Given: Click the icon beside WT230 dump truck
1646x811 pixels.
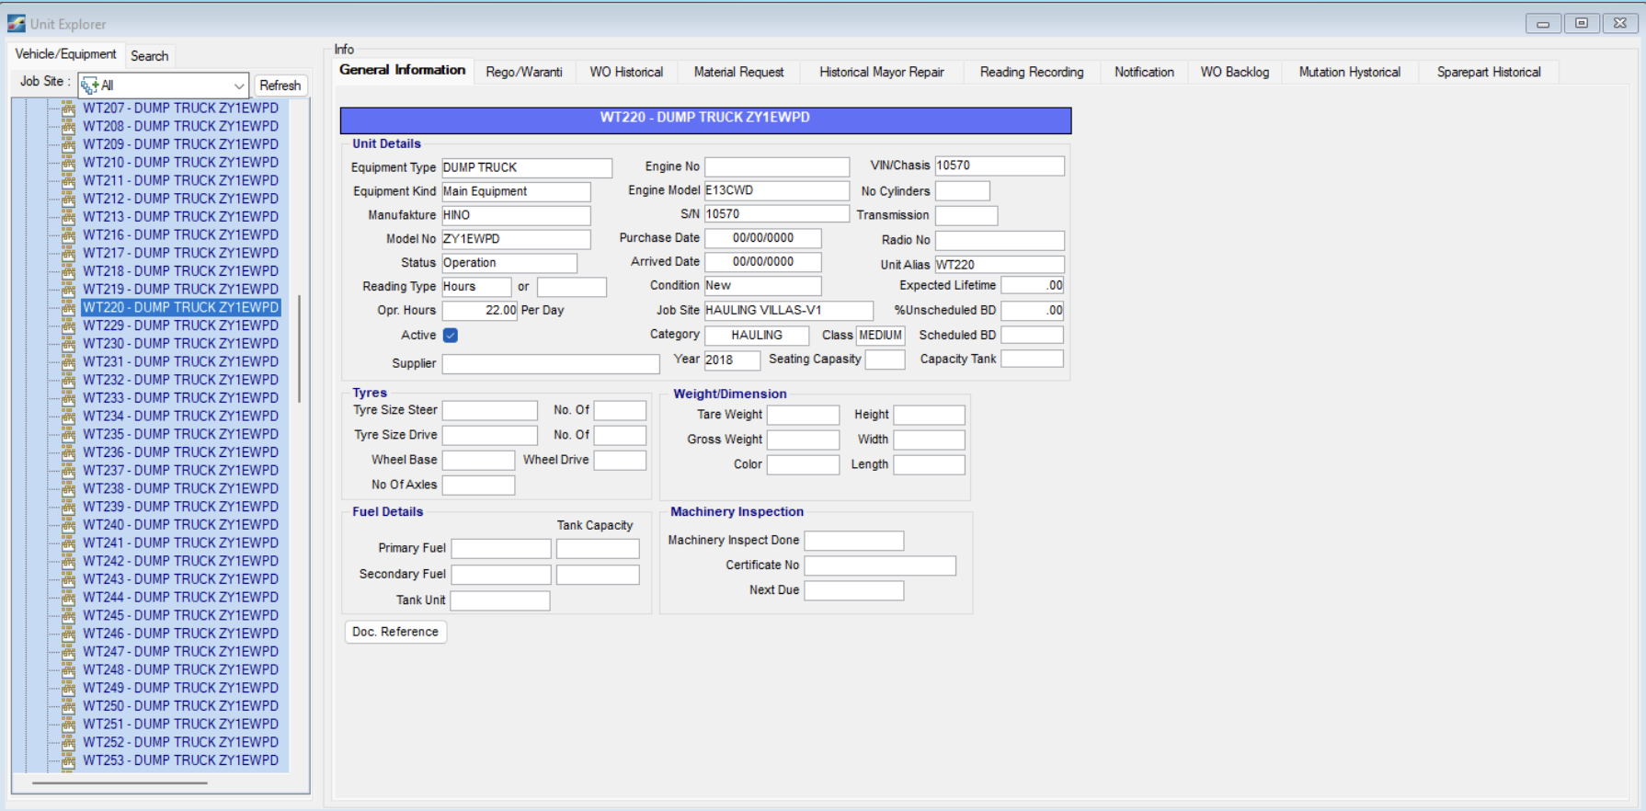Looking at the screenshot, I should [68, 344].
